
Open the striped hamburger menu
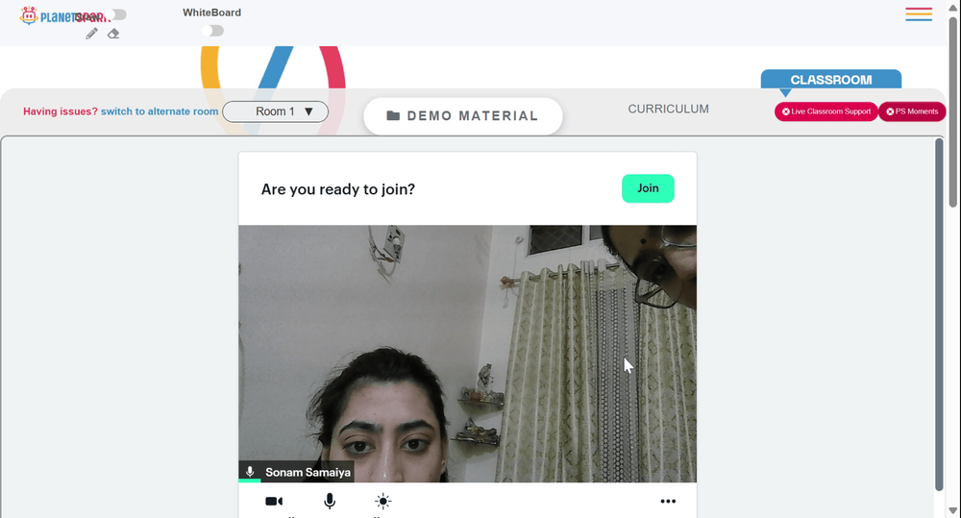coord(919,14)
